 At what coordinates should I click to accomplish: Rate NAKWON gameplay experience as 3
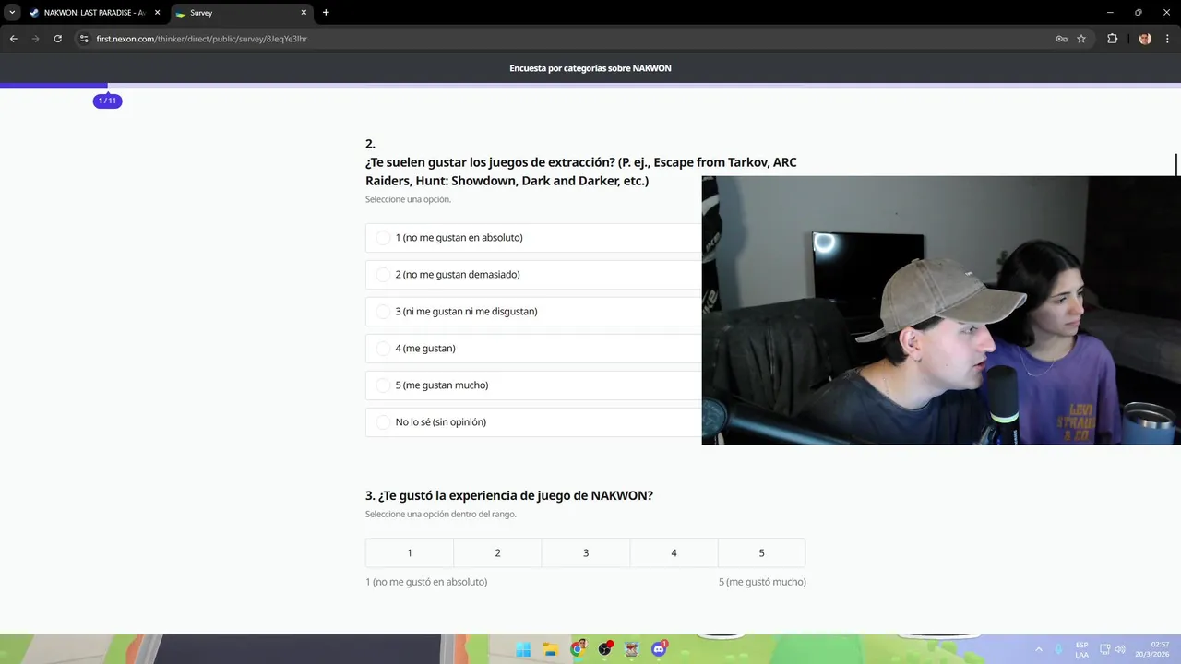tap(586, 552)
